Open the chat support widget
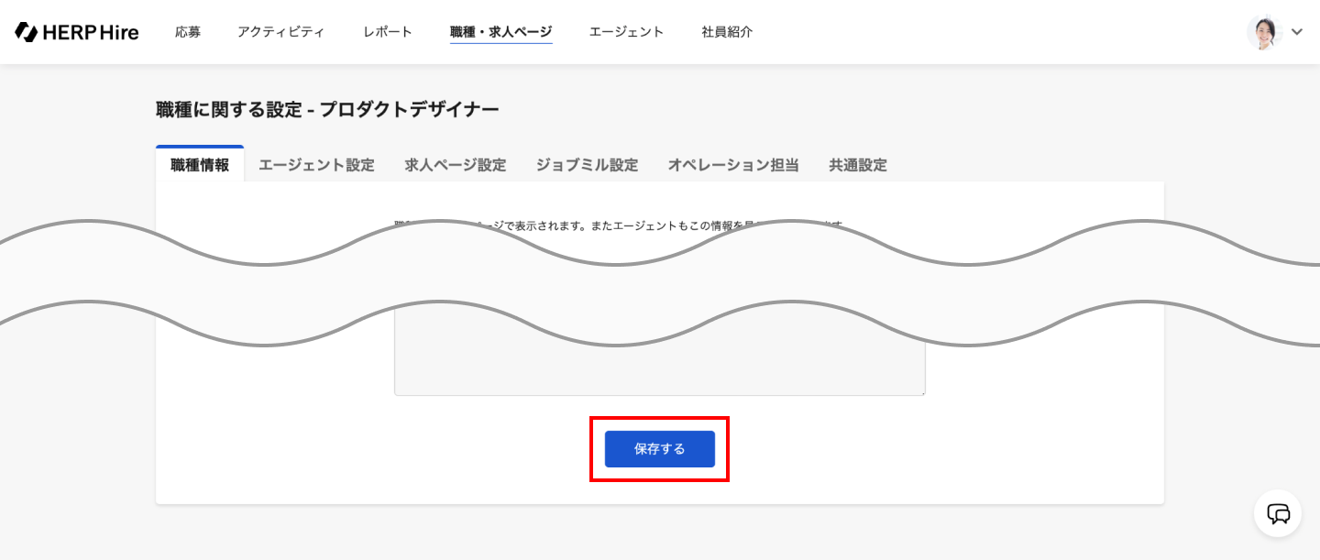Image resolution: width=1320 pixels, height=560 pixels. coord(1278,513)
